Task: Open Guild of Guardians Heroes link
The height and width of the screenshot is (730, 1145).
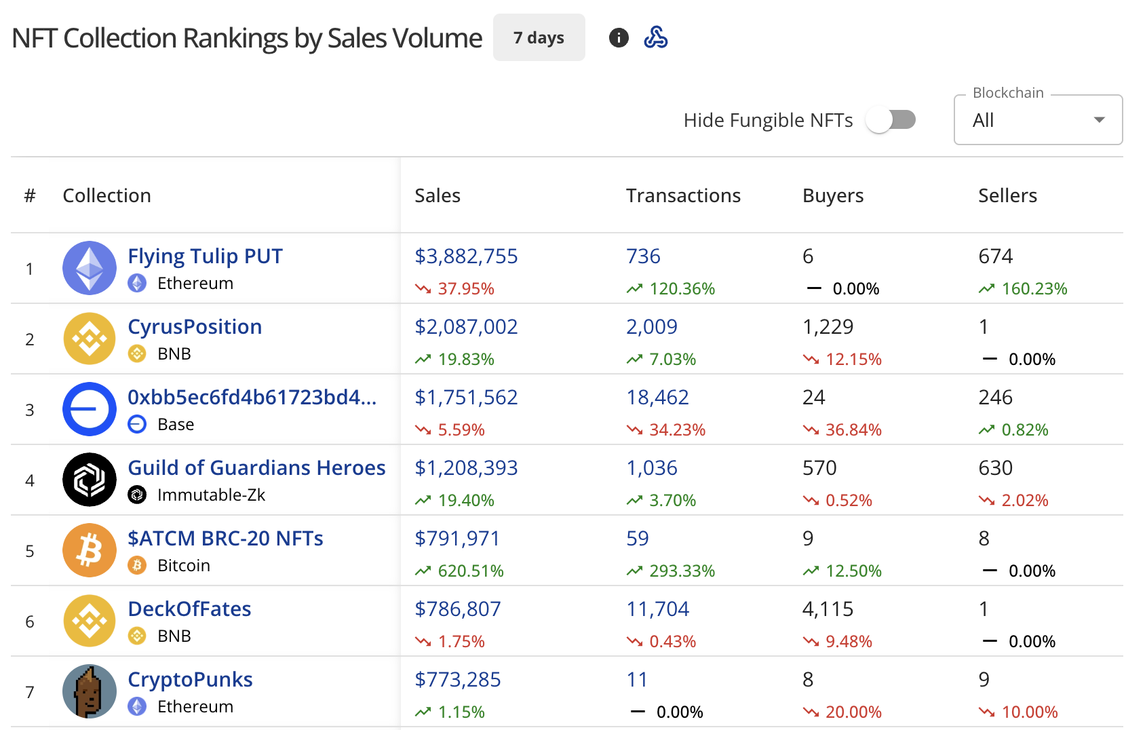Action: click(x=256, y=467)
